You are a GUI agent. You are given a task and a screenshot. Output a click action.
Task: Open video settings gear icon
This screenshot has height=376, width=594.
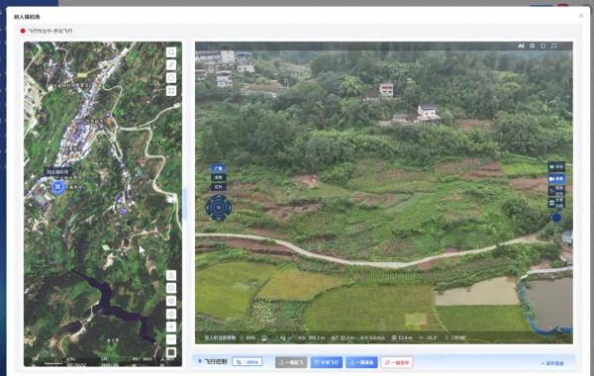click(x=533, y=46)
